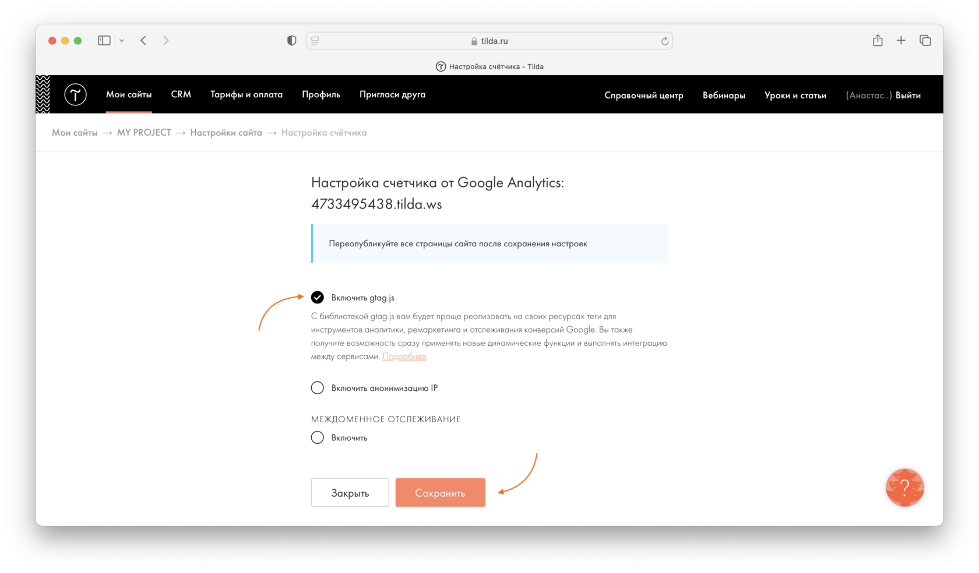Add a new tab with plus icon
979x573 pixels.
901,40
